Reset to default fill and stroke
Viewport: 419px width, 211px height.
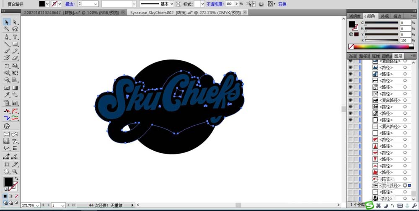click(x=5, y=189)
